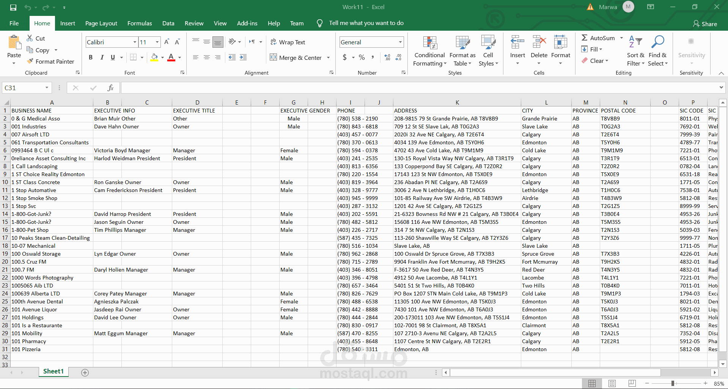This screenshot has height=389, width=728.
Task: Open Find & Select menu
Action: point(658,51)
